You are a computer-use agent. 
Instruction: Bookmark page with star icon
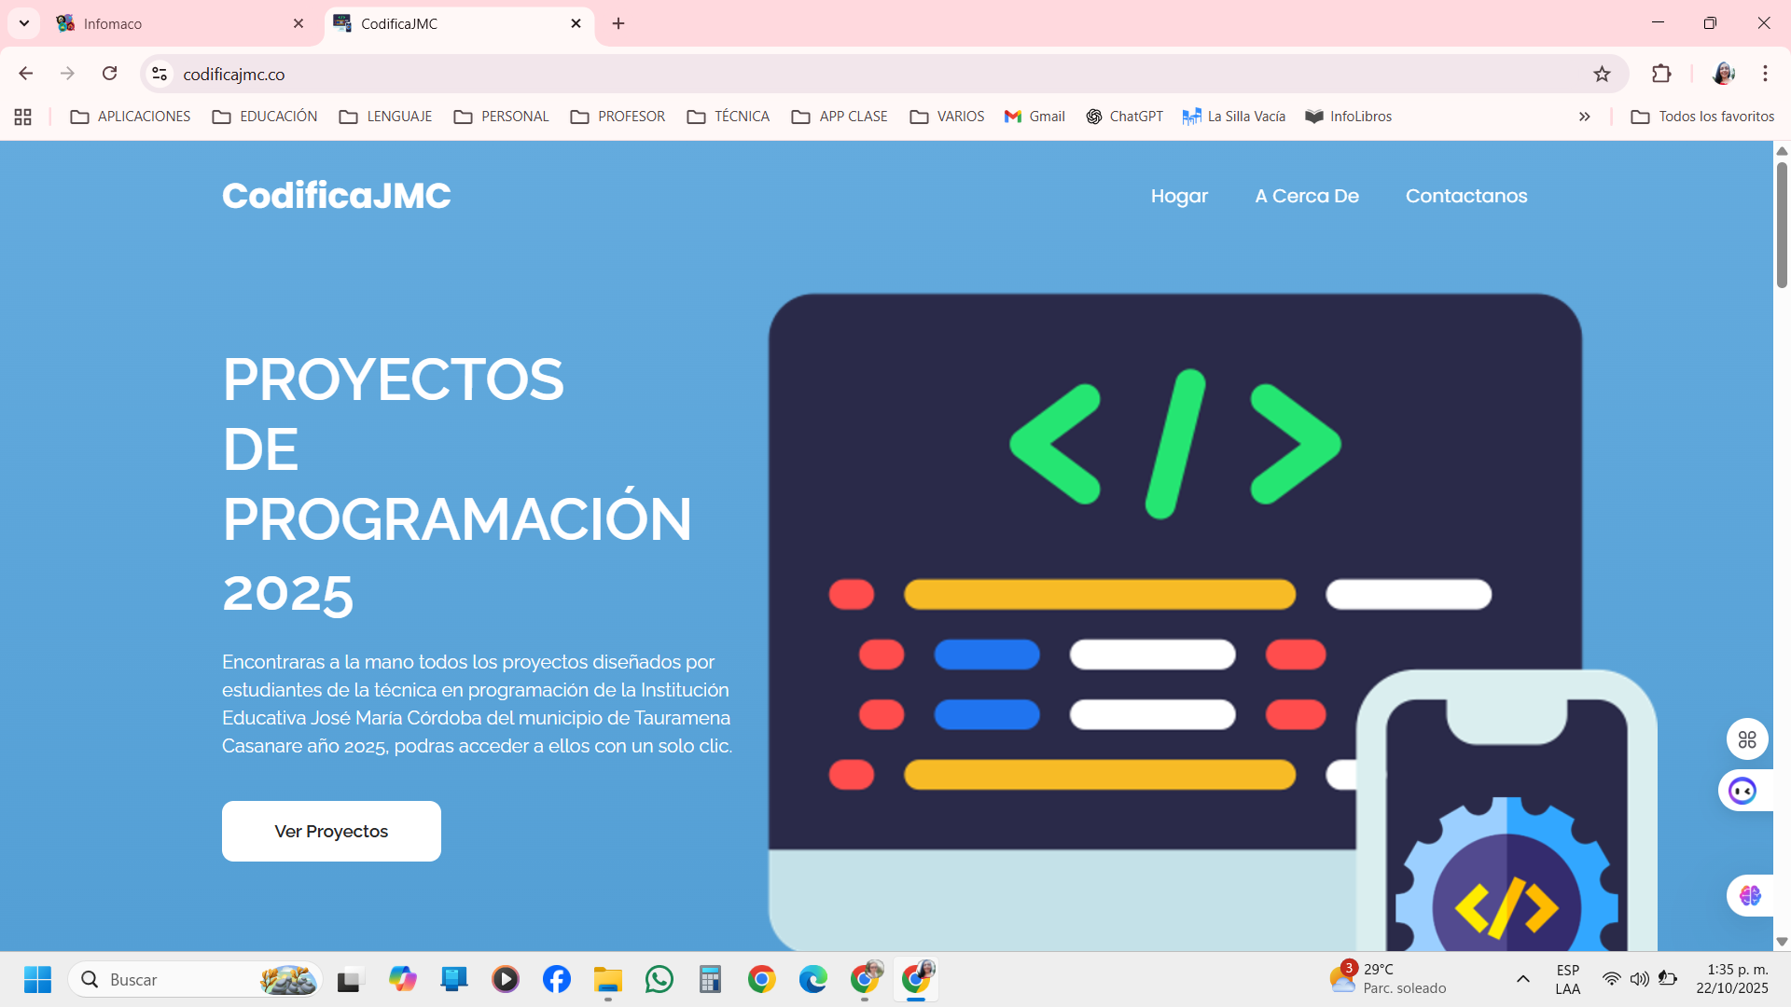(1602, 74)
